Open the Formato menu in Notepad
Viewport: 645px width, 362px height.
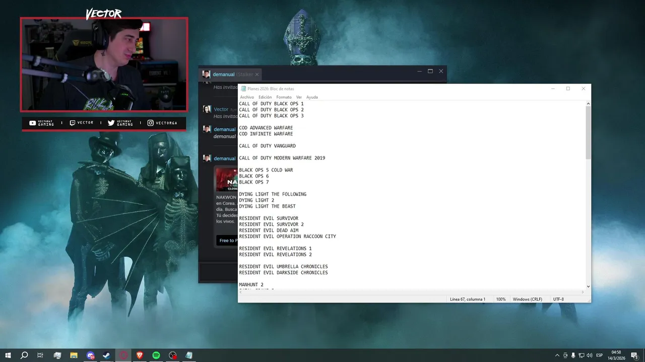pyautogui.click(x=284, y=97)
